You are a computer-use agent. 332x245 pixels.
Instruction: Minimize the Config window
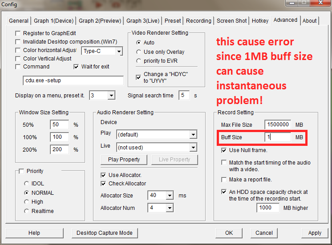292,3
